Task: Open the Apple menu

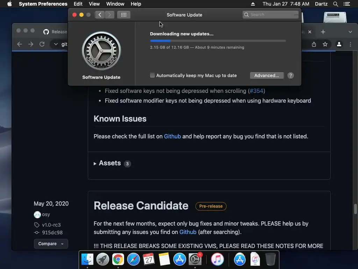Action: pos(9,4)
